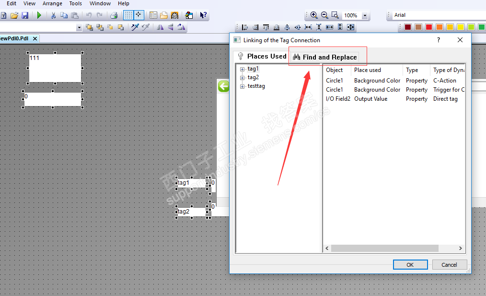
Task: Make selected objects same width and height
Action: point(350,27)
